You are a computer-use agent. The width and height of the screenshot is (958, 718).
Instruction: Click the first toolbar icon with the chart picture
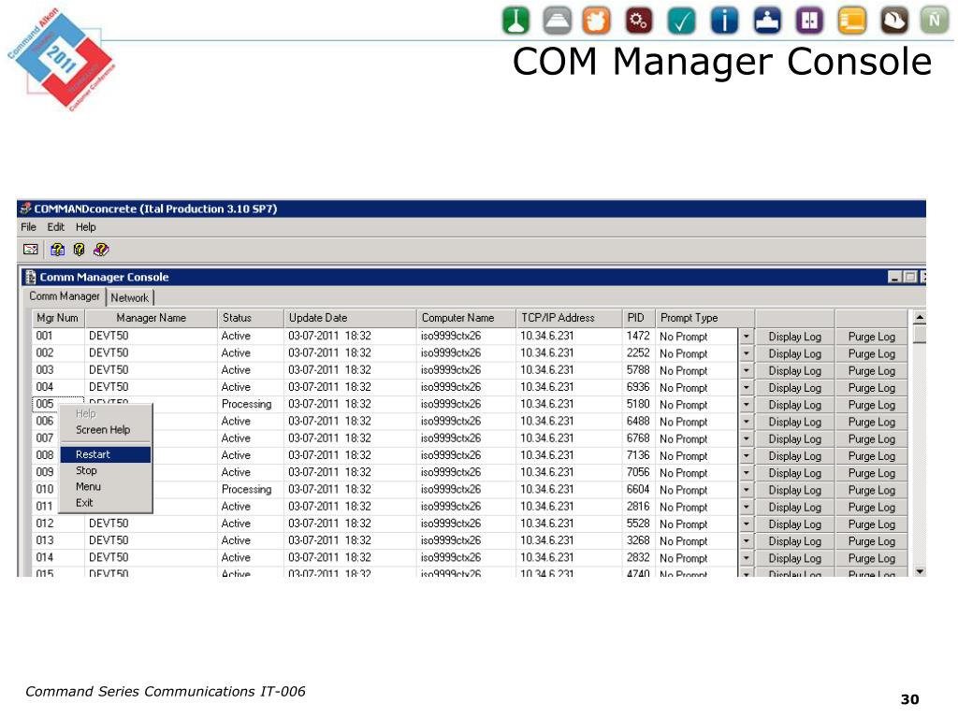(x=31, y=249)
